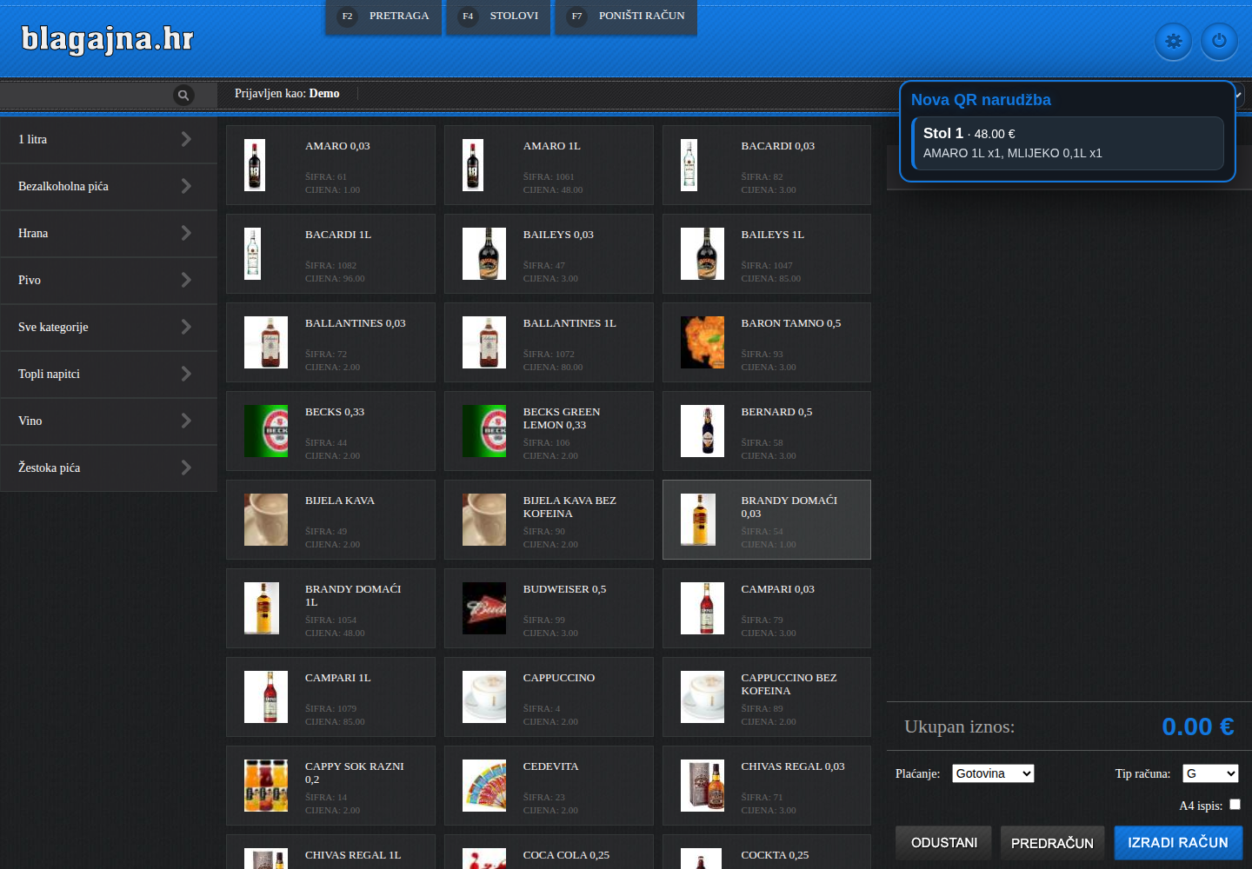Click the search magnifier icon
The image size is (1252, 869).
coord(183,95)
